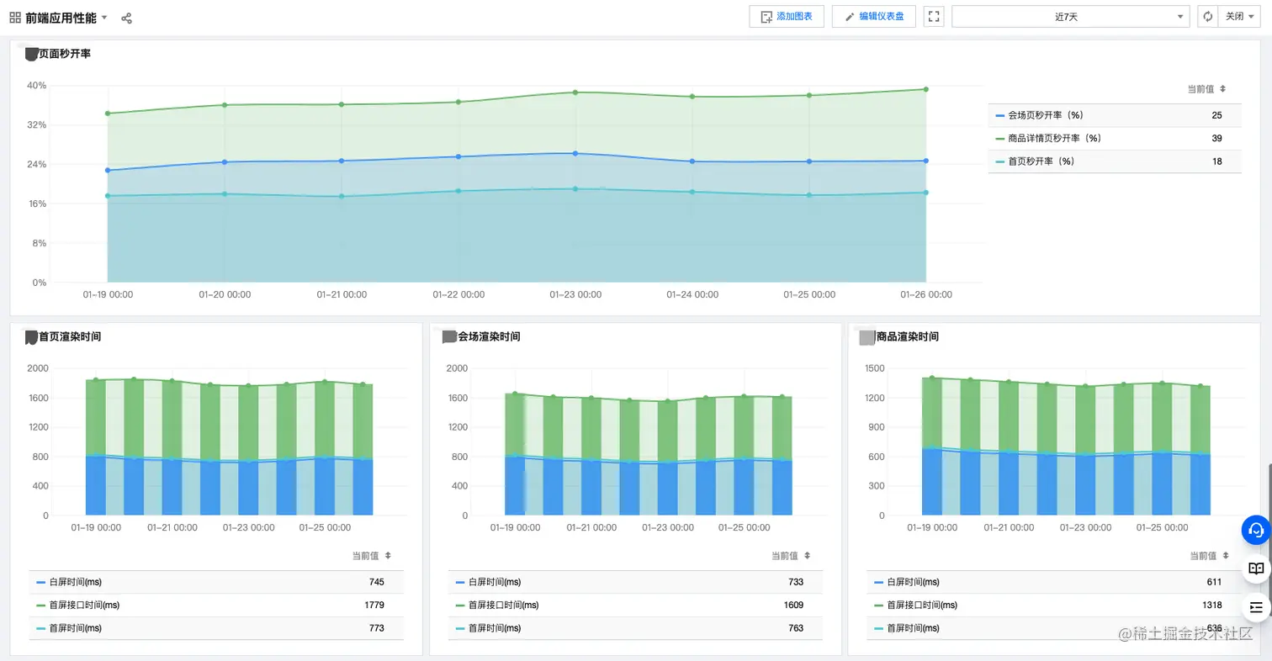Expand the 关闭 auto-refresh dropdown
Viewport: 1272px width, 661px height.
pos(1239,17)
